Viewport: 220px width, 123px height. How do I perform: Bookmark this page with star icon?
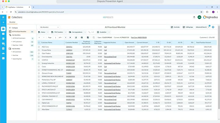tap(201, 12)
